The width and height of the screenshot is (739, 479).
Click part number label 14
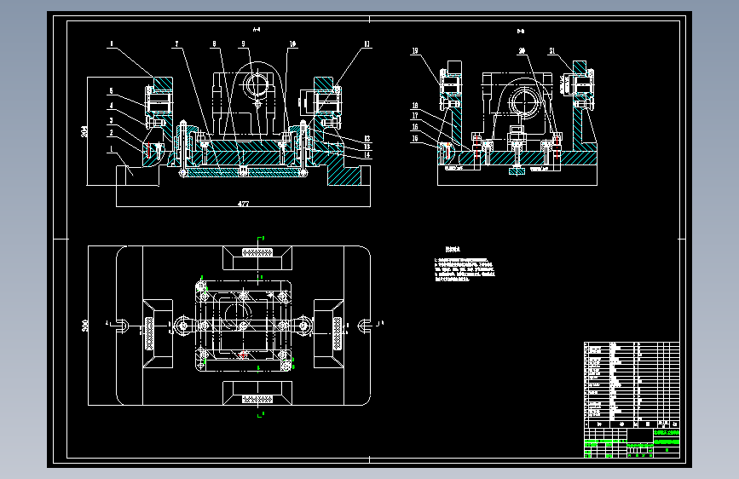pos(367,154)
